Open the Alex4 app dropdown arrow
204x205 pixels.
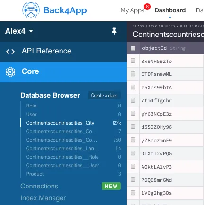[31, 31]
